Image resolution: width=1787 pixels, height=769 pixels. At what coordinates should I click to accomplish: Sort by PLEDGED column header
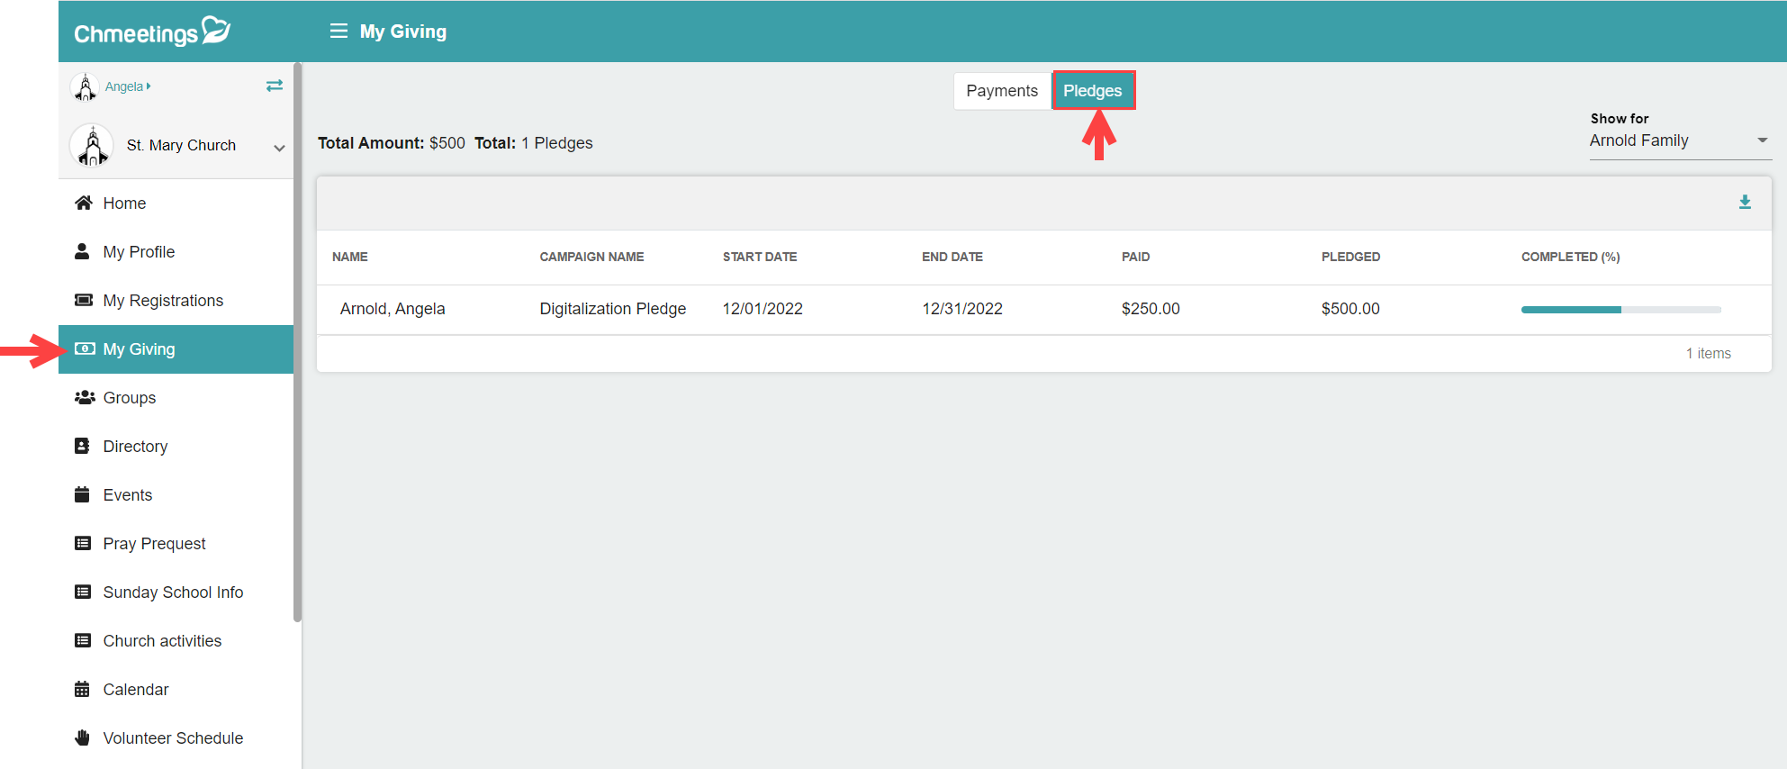tap(1350, 257)
